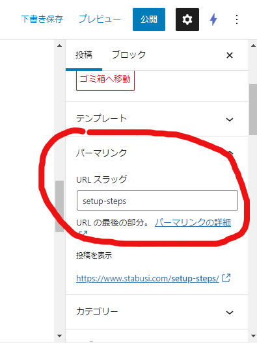Click sidebar scrollbar down arrow
Viewport: 257px width, 347px height.
pos(253,336)
